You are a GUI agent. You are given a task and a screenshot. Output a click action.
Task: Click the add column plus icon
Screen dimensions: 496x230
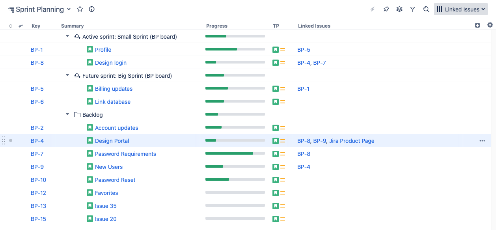pyautogui.click(x=477, y=25)
